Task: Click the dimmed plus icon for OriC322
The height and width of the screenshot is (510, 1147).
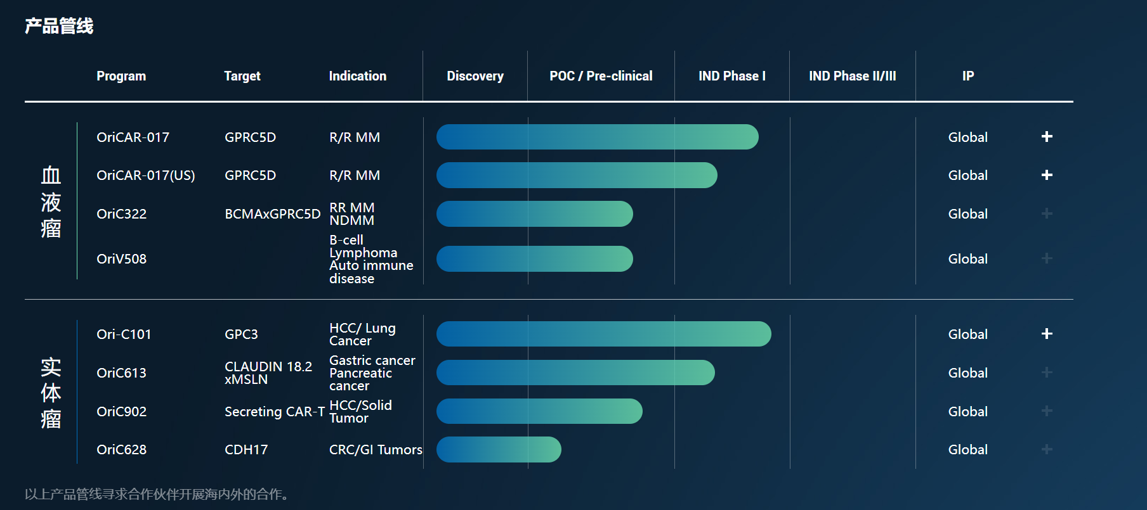Action: pyautogui.click(x=1047, y=214)
